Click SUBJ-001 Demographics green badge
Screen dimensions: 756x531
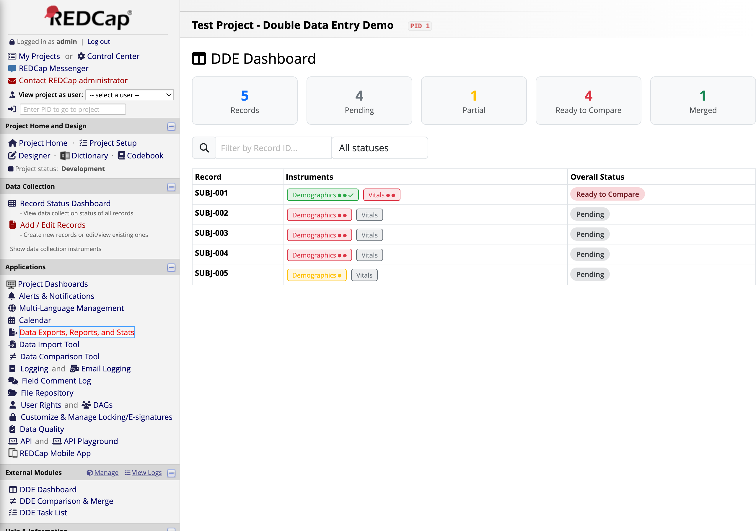coord(323,195)
